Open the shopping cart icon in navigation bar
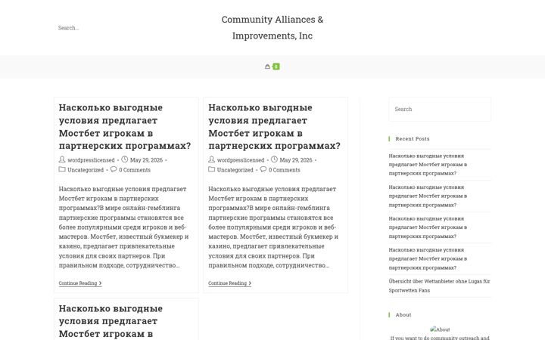Screen dimensions: 545x340 tap(267, 66)
